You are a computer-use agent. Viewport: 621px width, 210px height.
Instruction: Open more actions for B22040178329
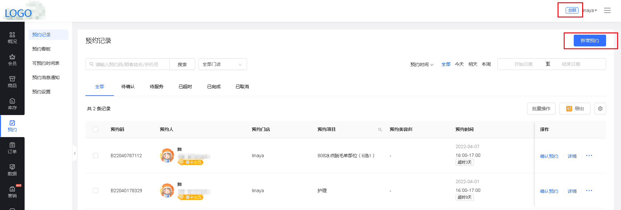tap(589, 191)
